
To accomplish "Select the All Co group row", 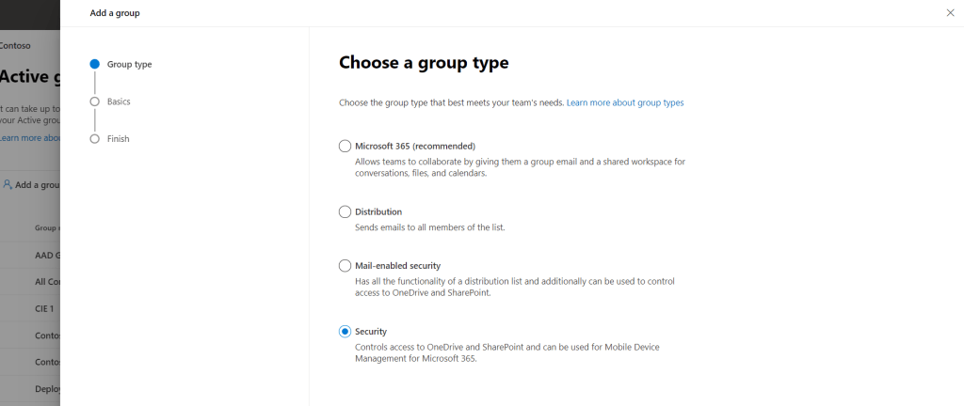I will (x=47, y=282).
